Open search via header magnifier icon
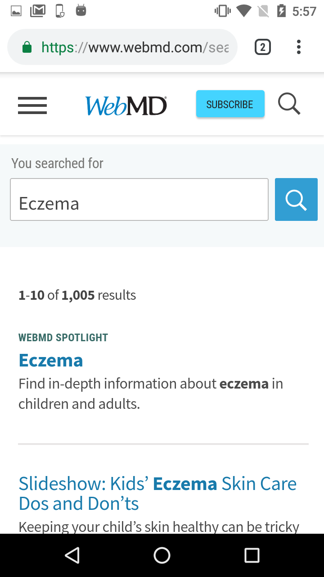Image resolution: width=324 pixels, height=577 pixels. pyautogui.click(x=289, y=104)
